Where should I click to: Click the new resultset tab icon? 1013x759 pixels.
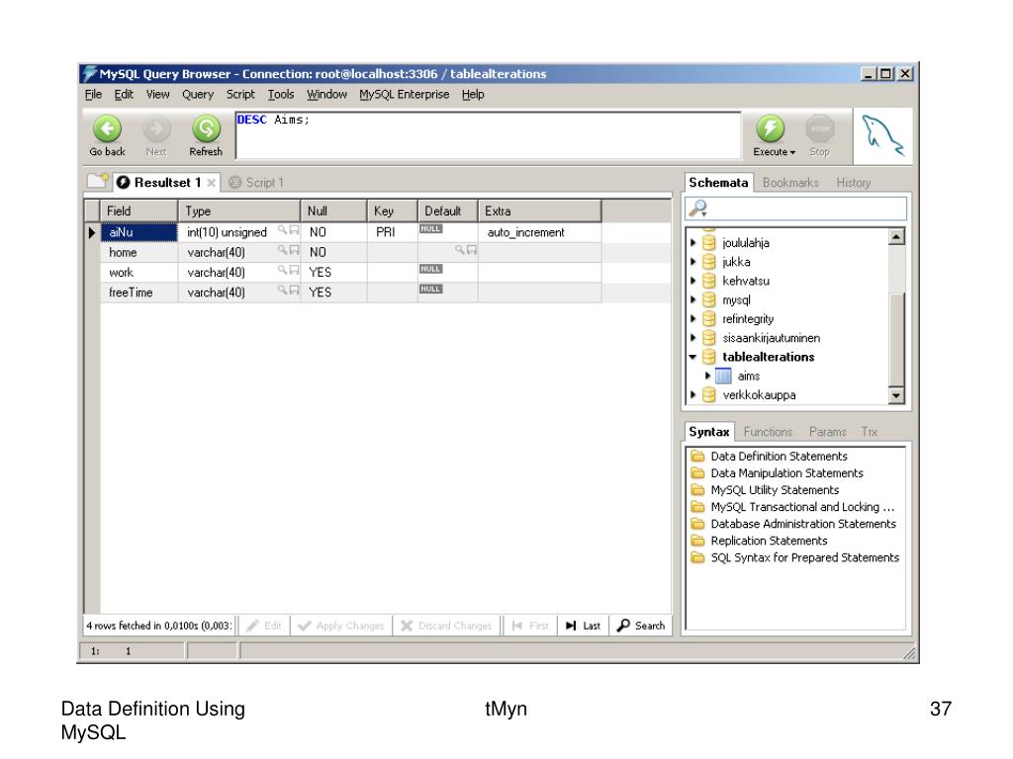pos(98,182)
